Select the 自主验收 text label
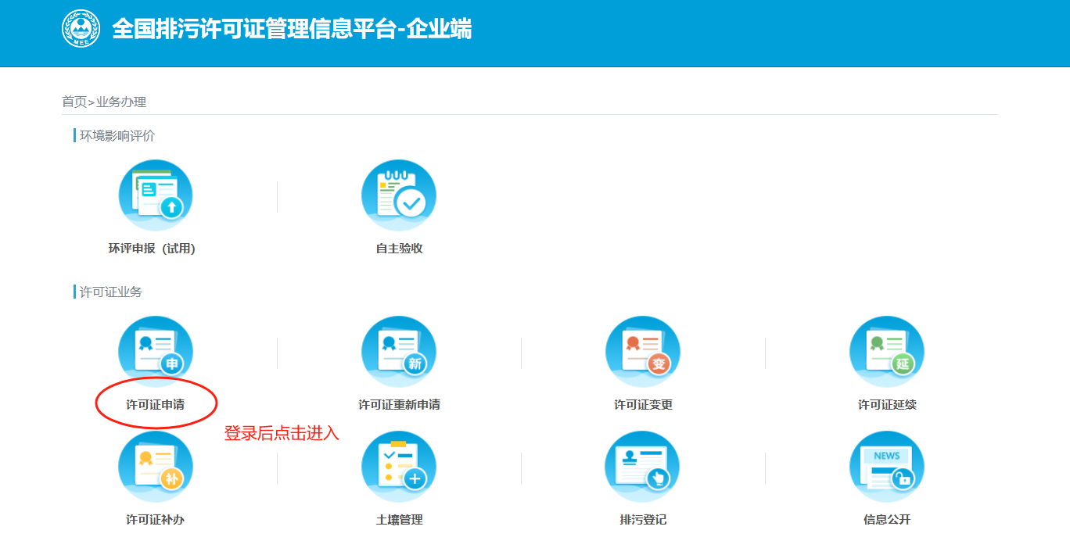The width and height of the screenshot is (1070, 548). pyautogui.click(x=399, y=249)
